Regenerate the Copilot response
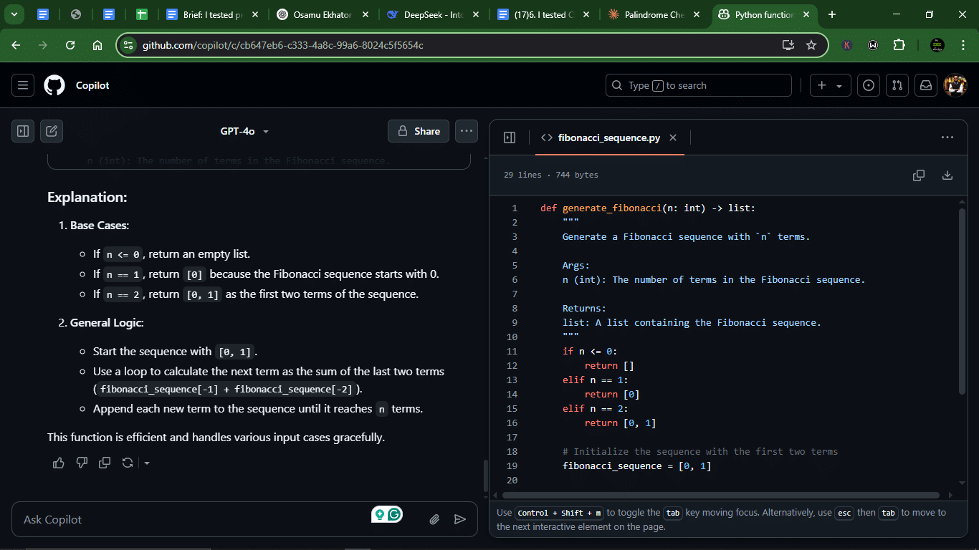 (x=128, y=463)
